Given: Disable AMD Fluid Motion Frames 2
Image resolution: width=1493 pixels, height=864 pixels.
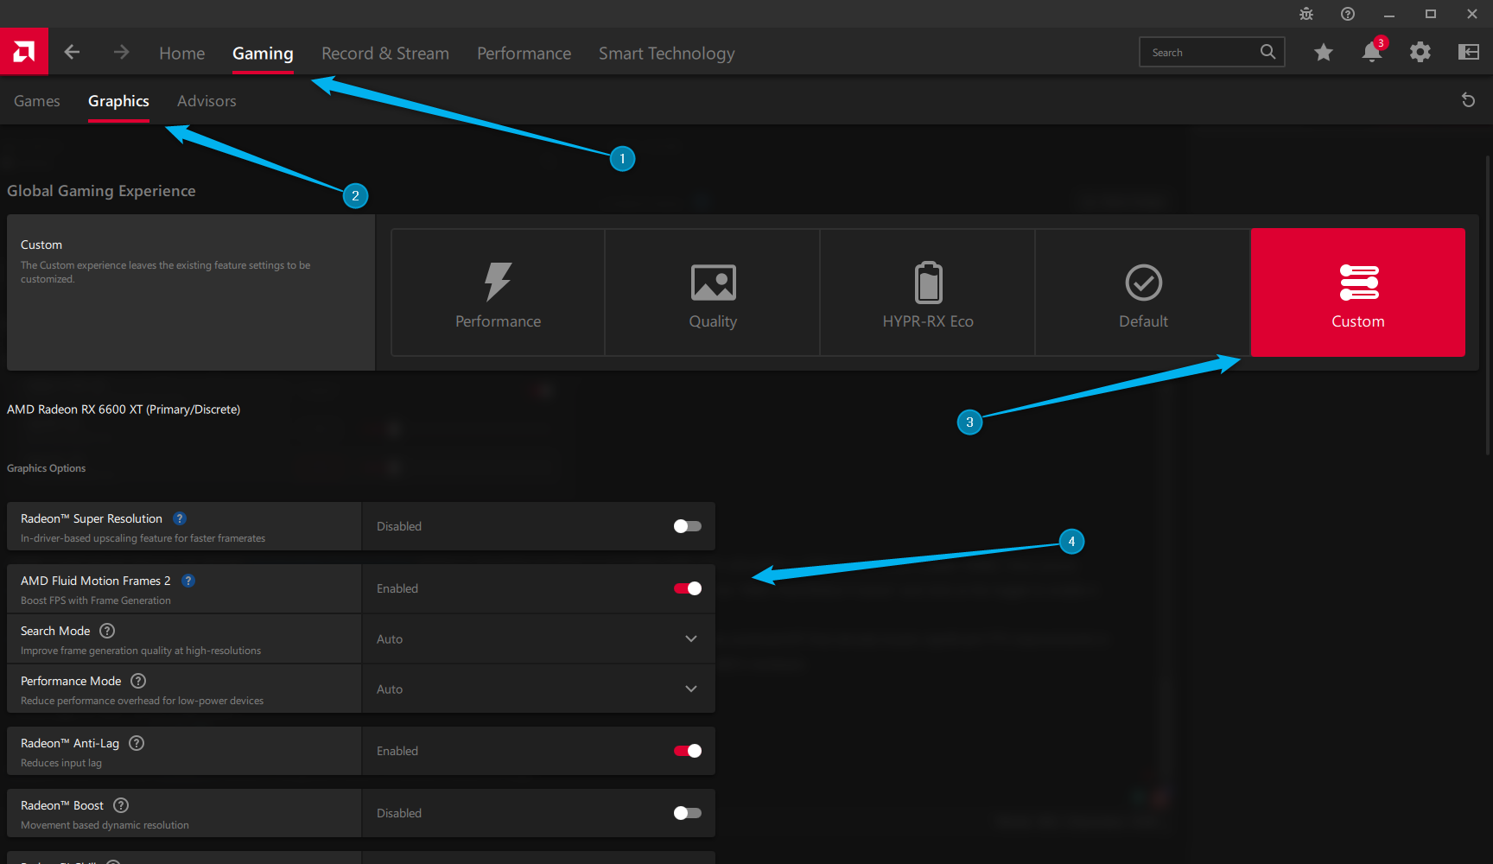Looking at the screenshot, I should 687,588.
